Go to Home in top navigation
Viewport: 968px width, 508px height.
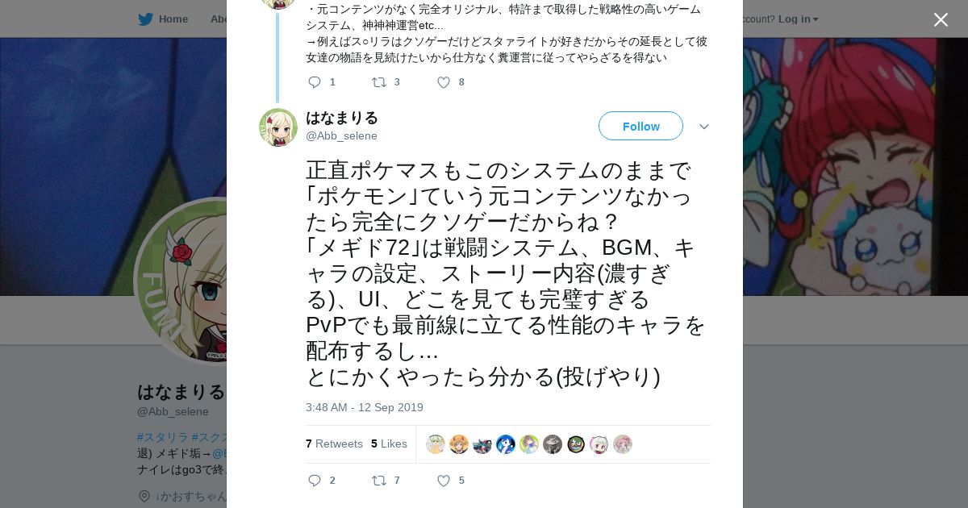[x=173, y=19]
